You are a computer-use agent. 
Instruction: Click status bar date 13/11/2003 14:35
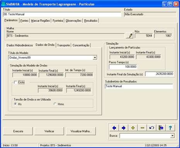(156, 145)
